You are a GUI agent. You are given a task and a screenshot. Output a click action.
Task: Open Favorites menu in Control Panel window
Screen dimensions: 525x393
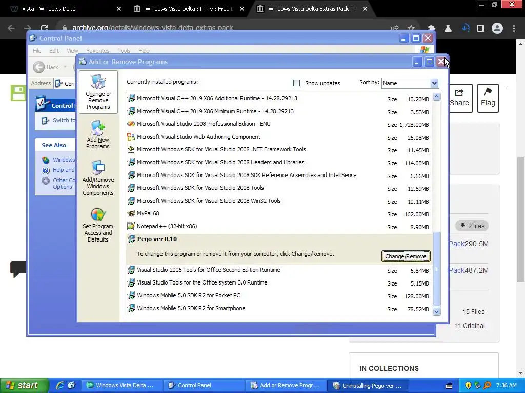pos(98,51)
